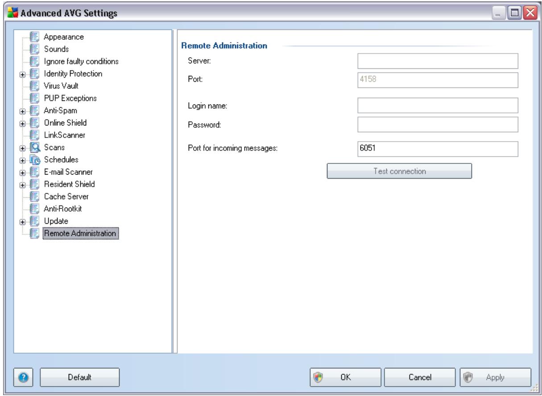Select E-mail Scanner label

(69, 171)
